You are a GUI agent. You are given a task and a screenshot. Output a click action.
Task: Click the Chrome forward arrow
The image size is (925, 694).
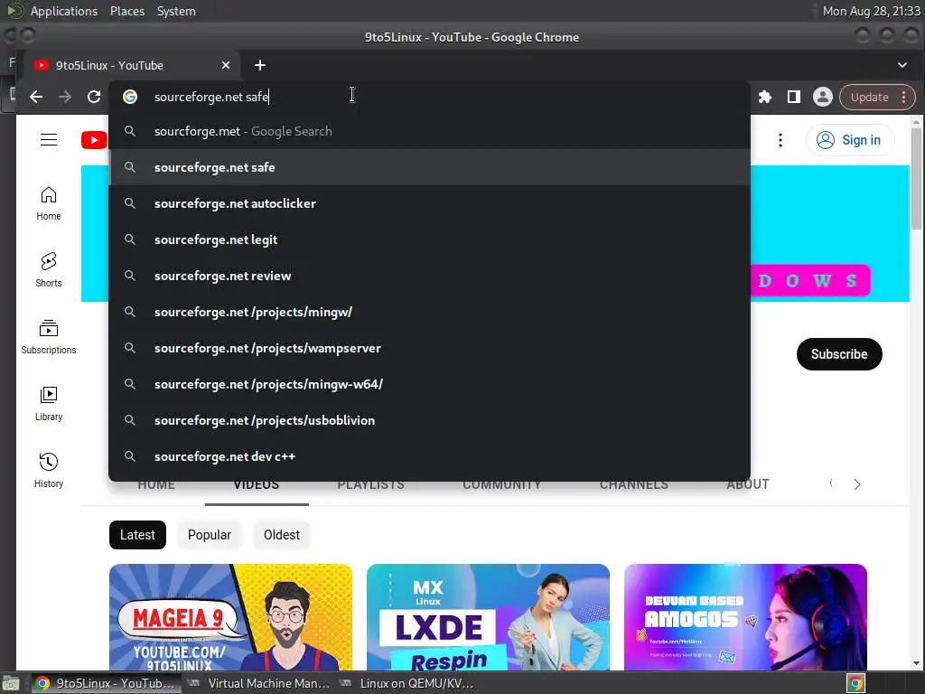tap(65, 97)
